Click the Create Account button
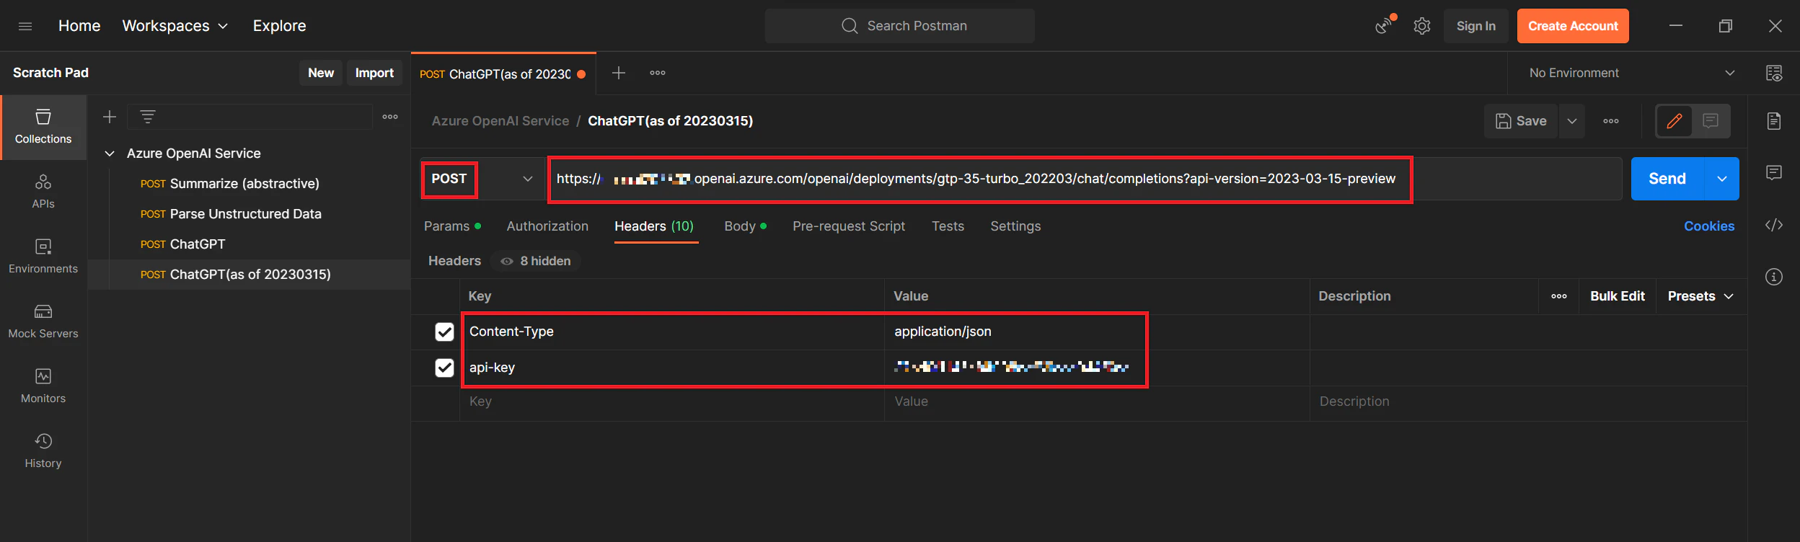The width and height of the screenshot is (1800, 542). tap(1573, 26)
